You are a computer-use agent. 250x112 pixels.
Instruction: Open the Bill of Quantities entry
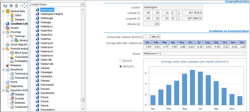pyautogui.click(x=21, y=53)
